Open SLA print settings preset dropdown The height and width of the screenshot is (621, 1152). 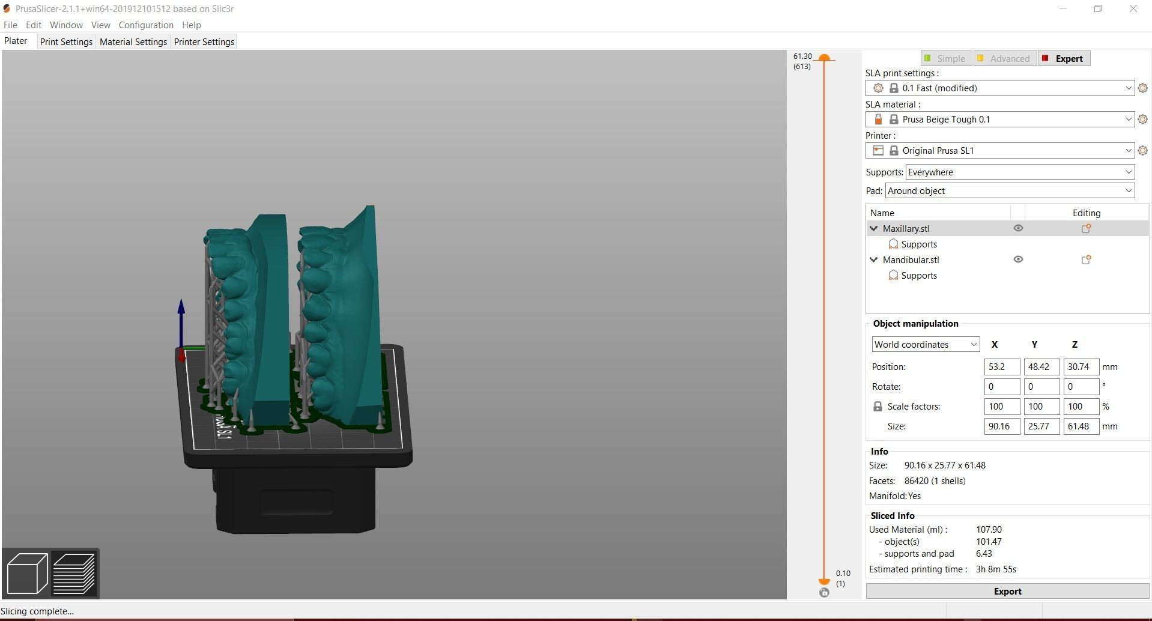(1000, 88)
